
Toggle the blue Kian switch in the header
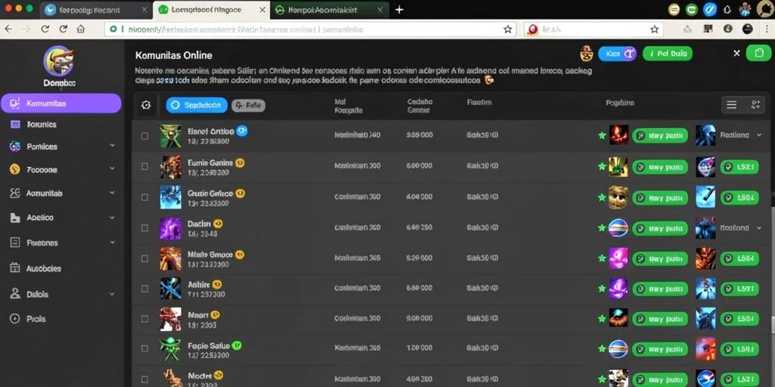617,54
